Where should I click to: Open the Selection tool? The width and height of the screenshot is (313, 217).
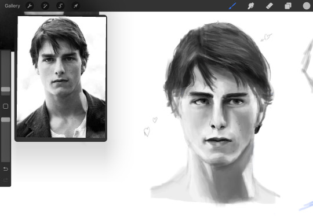[60, 6]
